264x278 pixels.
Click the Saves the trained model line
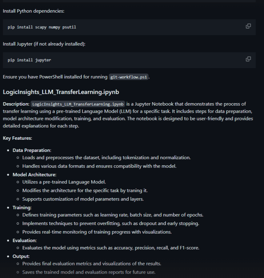click(89, 272)
